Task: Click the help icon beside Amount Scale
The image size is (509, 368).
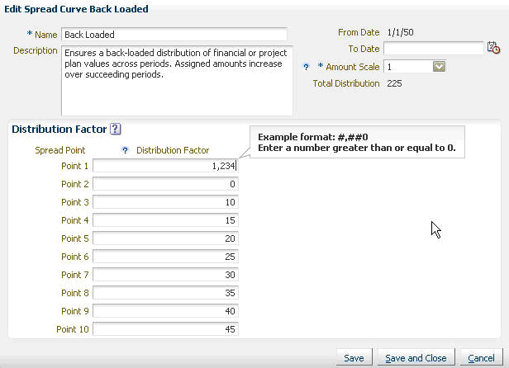Action: [306, 67]
